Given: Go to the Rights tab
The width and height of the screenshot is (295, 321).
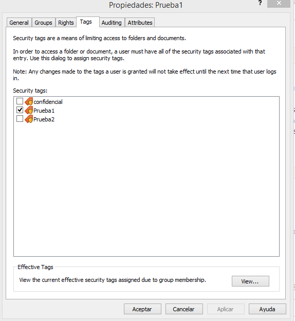Looking at the screenshot, I should pyautogui.click(x=66, y=23).
